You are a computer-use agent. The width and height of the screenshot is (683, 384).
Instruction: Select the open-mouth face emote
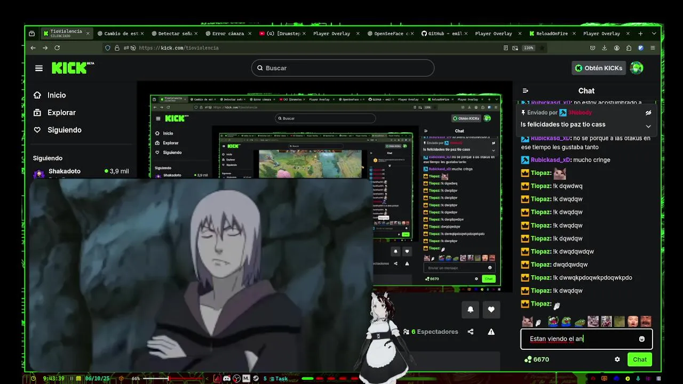(x=632, y=322)
